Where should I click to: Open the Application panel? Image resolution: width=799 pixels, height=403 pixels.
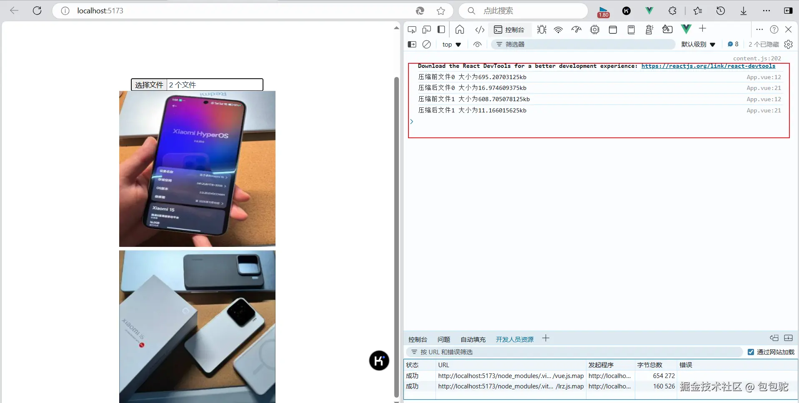613,30
